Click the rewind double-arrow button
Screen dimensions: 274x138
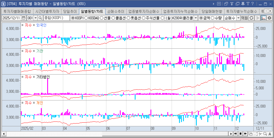[x=236, y=134]
